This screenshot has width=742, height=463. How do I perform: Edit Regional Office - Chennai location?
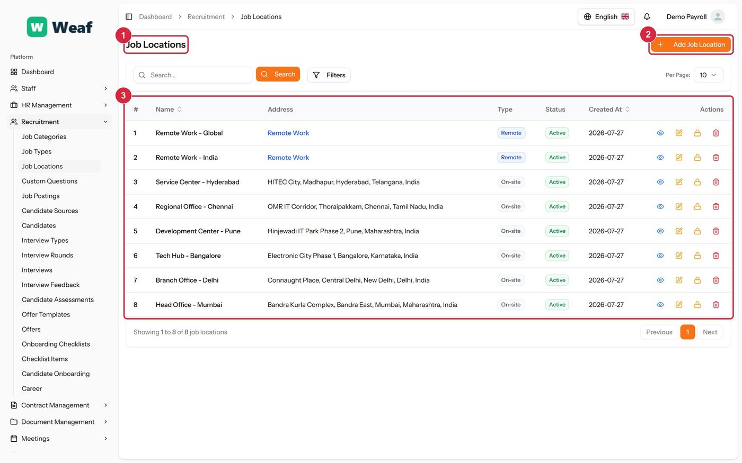coord(679,206)
